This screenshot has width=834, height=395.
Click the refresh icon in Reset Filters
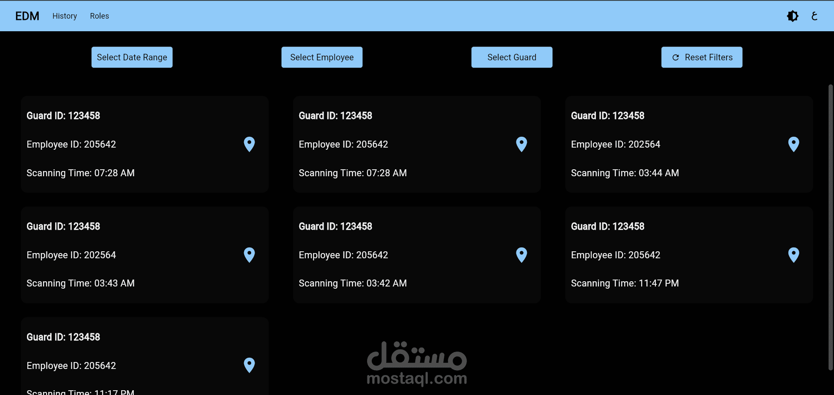675,57
